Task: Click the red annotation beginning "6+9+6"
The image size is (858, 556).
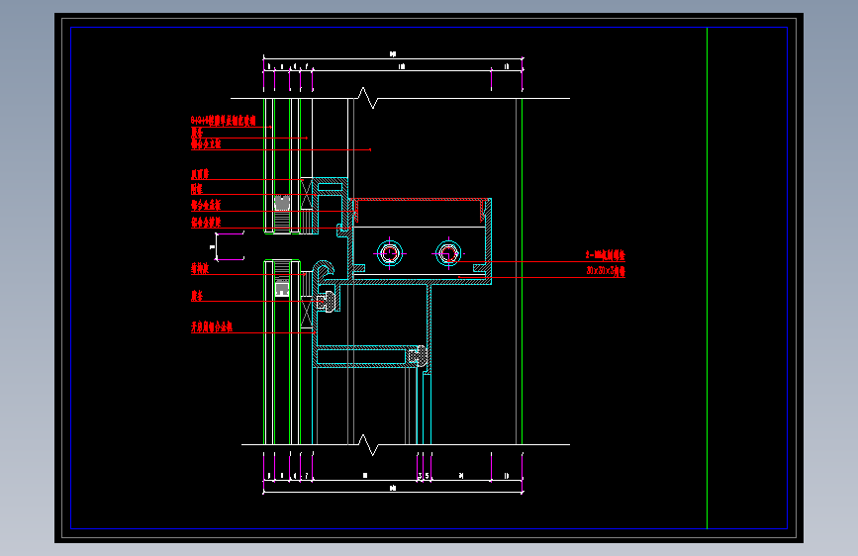Action: tap(224, 121)
